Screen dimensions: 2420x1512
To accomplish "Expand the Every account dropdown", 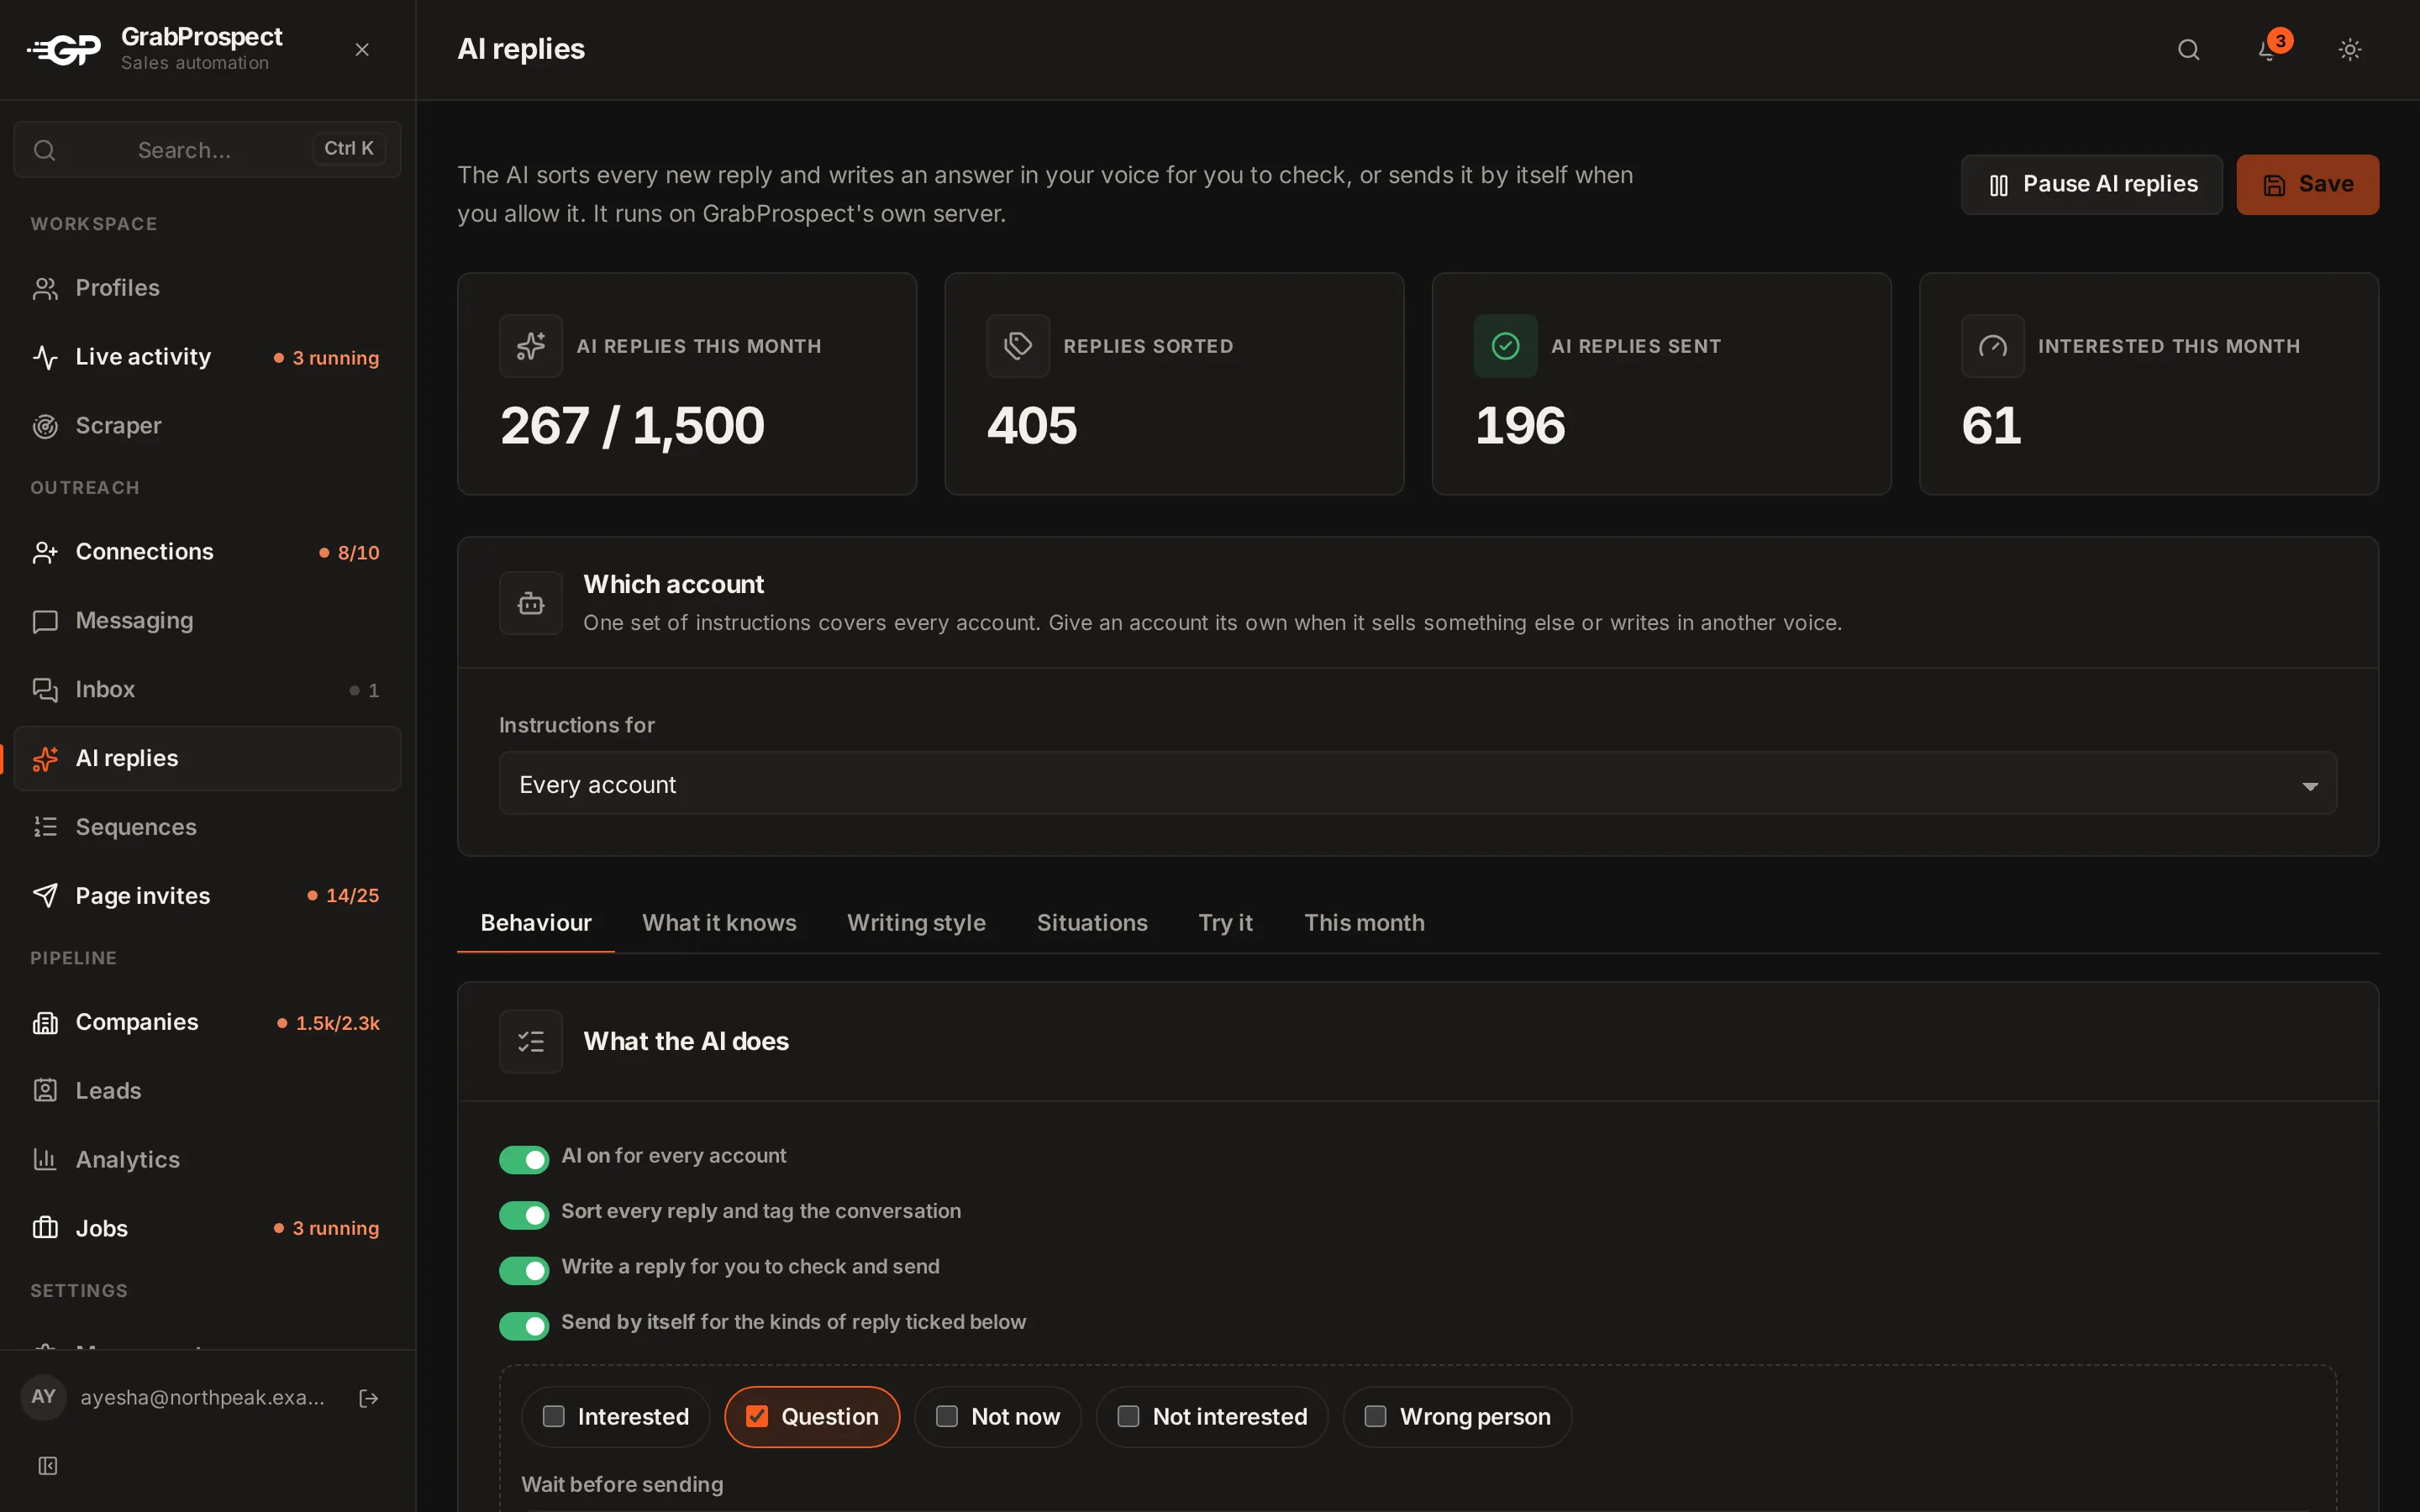I will 1417,784.
